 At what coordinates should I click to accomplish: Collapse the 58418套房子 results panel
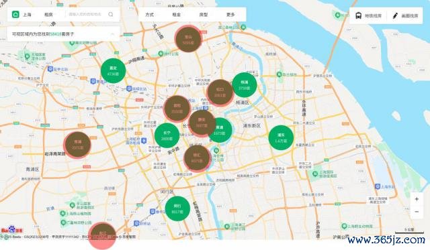coord(112,34)
